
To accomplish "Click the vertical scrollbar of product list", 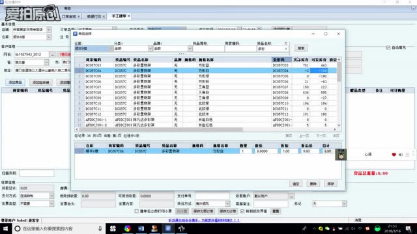I will coord(339,92).
